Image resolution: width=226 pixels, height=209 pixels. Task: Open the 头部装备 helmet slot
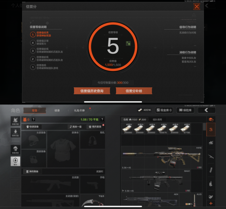34,140
